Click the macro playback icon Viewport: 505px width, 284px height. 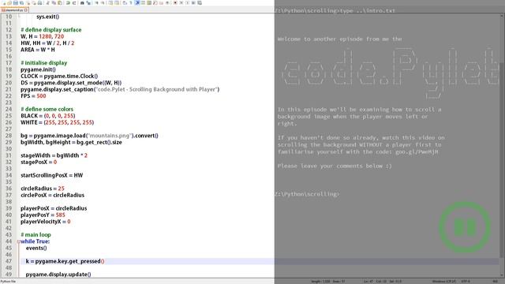(x=188, y=3)
